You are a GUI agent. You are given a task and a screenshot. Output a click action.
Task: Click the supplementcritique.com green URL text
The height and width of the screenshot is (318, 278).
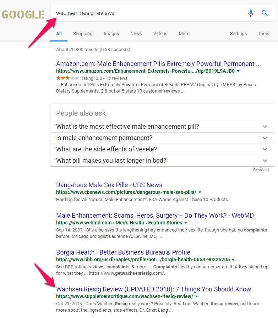[125, 296]
